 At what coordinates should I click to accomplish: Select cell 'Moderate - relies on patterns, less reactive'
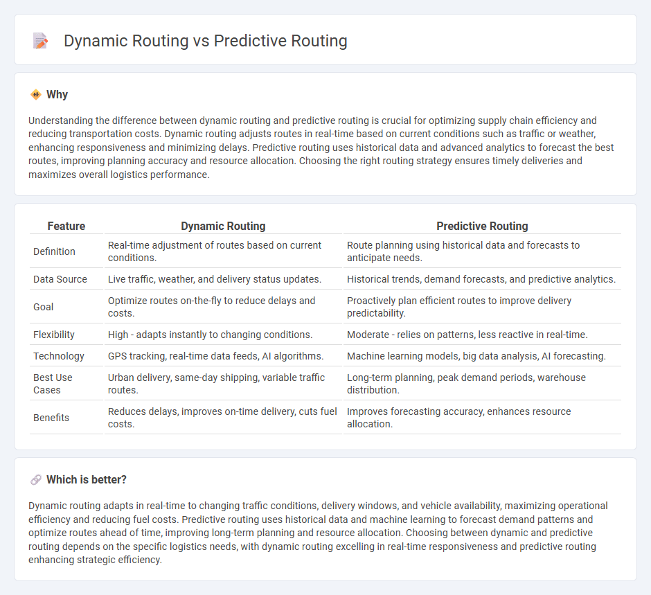coord(482,335)
